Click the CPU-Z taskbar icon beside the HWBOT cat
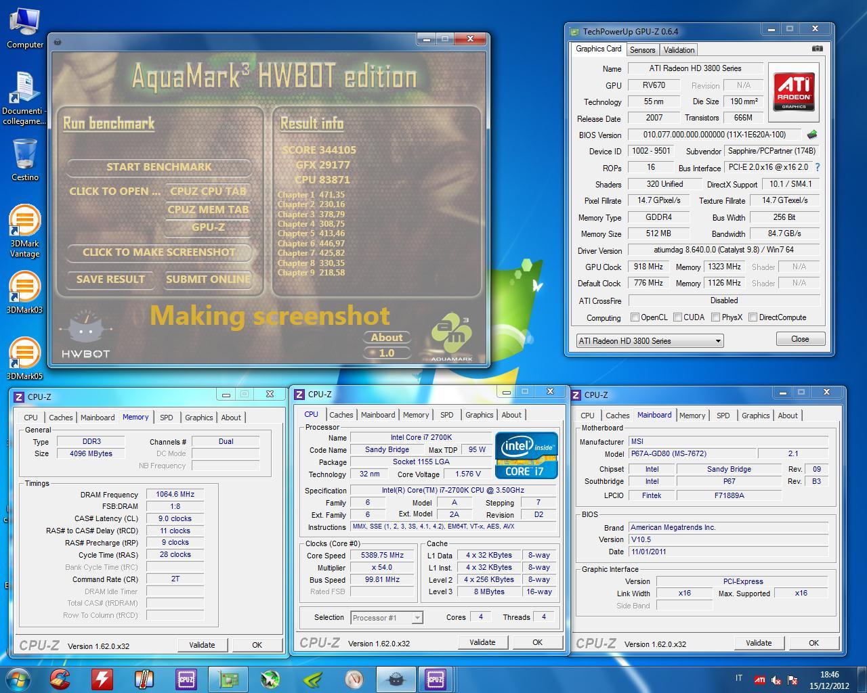The width and height of the screenshot is (867, 693). [436, 679]
